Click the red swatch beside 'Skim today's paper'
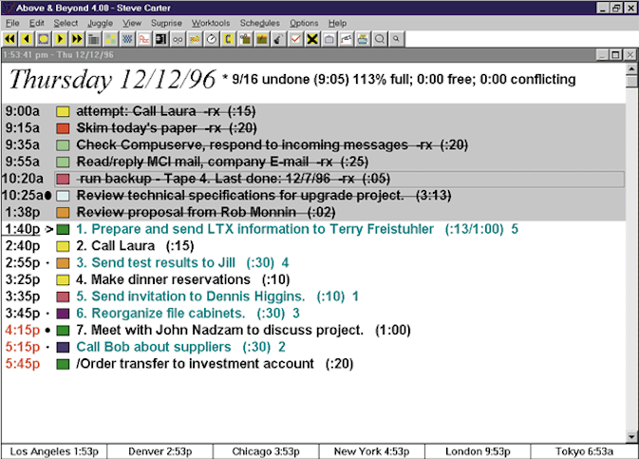 pos(64,127)
